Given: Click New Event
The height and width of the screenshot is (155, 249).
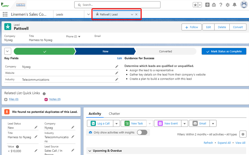Looking at the screenshot, I should [168, 123].
